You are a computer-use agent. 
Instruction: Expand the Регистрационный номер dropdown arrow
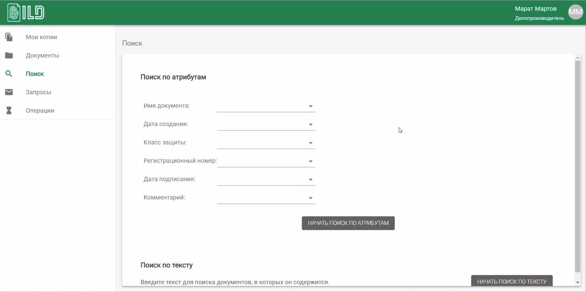click(311, 161)
